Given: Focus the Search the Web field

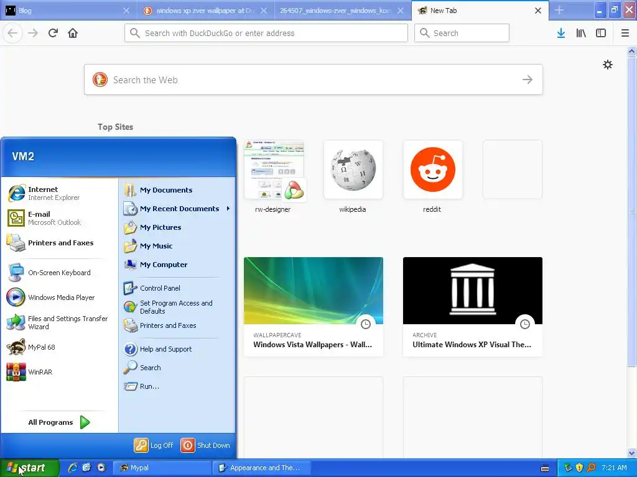Looking at the screenshot, I should point(314,79).
